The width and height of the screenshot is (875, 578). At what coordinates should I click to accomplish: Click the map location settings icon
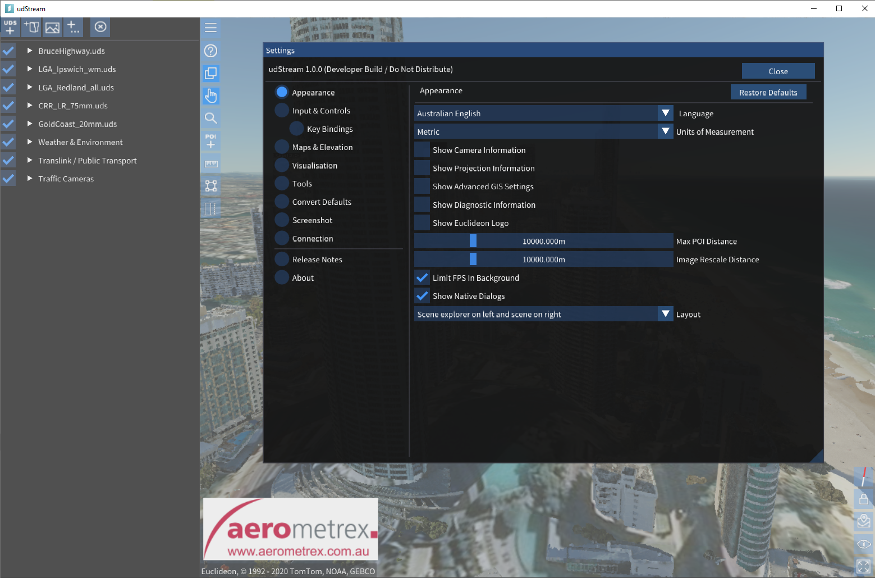pos(864,521)
